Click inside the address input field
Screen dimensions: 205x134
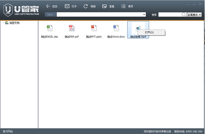[100, 14]
